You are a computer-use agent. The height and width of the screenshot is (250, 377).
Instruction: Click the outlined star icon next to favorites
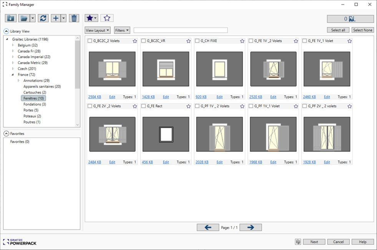pos(106,18)
